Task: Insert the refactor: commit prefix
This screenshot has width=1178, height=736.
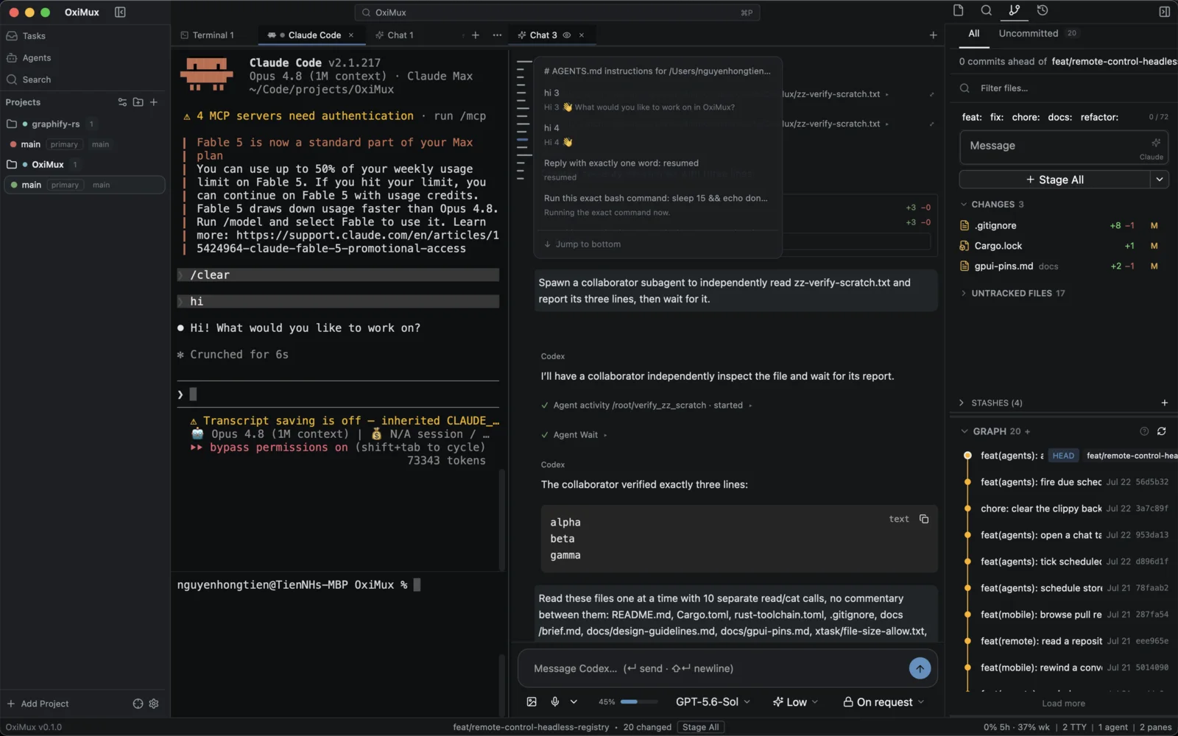Action: pyautogui.click(x=1099, y=117)
